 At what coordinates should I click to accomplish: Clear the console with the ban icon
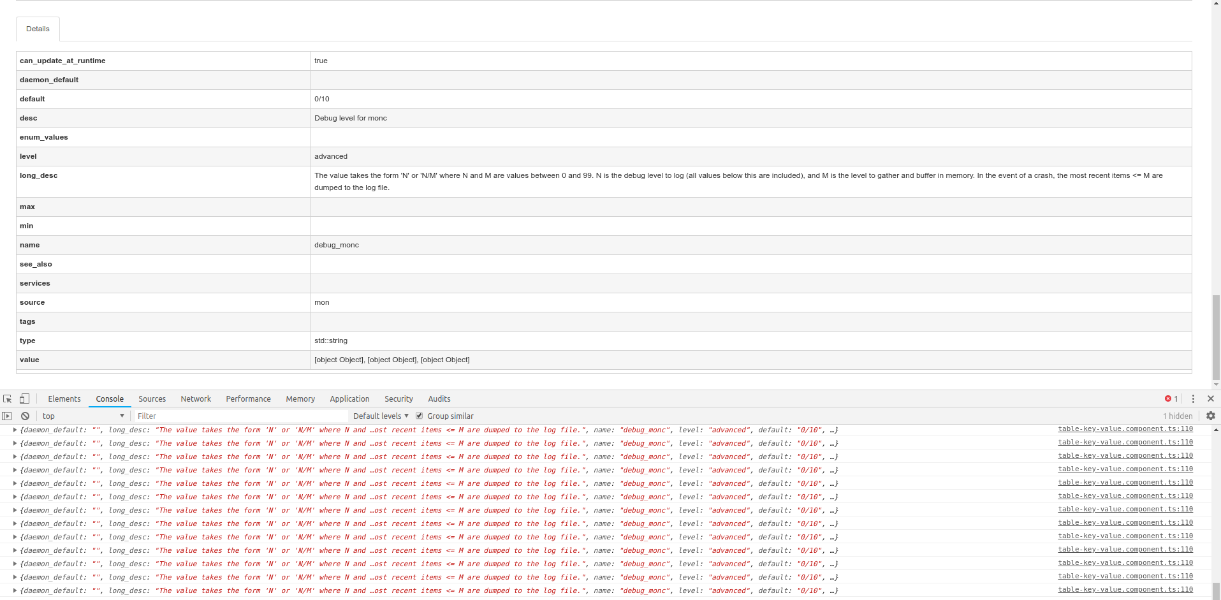click(25, 416)
